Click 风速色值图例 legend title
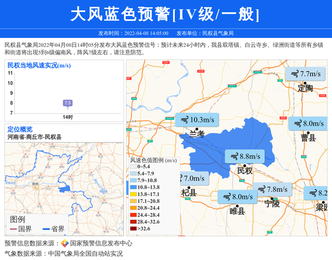The image size is (332, 260). [153, 160]
